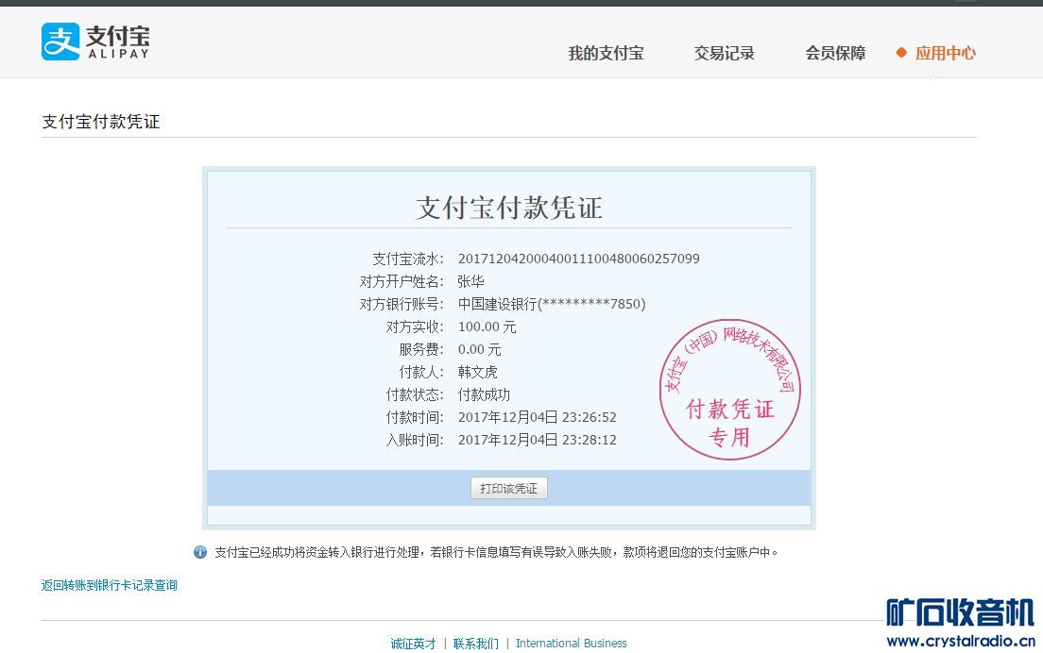Click the 对方银行账号 label

click(x=402, y=304)
